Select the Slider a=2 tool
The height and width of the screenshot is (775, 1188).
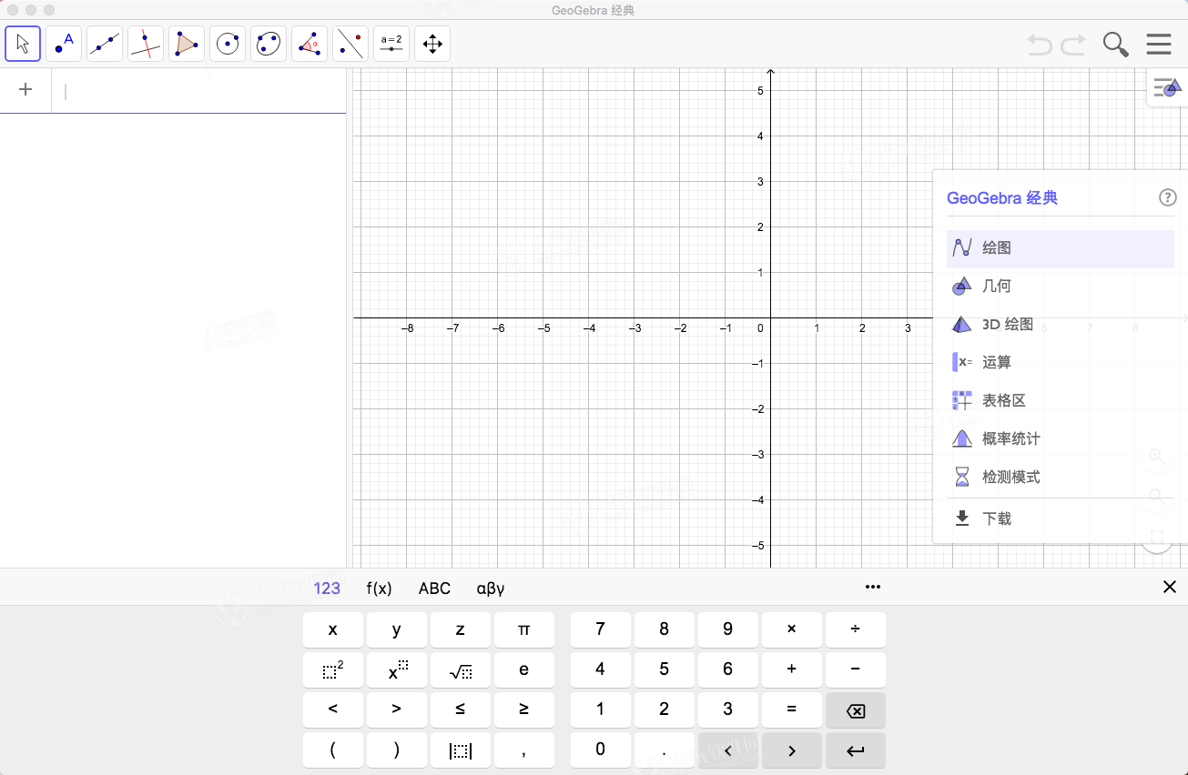(x=391, y=44)
